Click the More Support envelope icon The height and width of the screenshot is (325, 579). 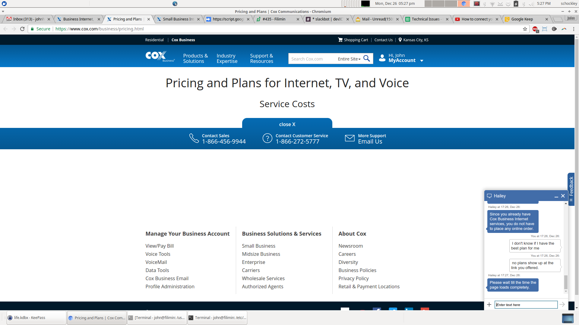point(350,138)
